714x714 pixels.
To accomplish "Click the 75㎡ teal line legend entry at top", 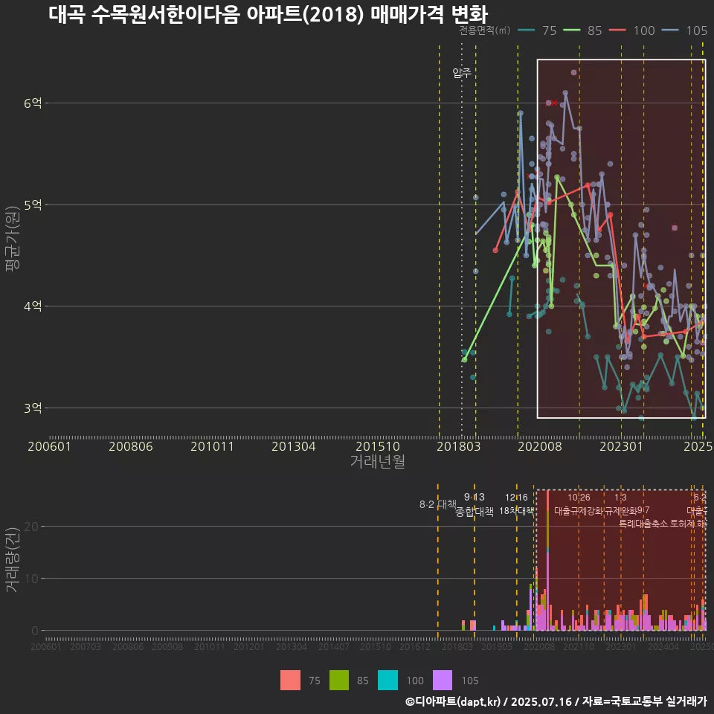I will [537, 30].
